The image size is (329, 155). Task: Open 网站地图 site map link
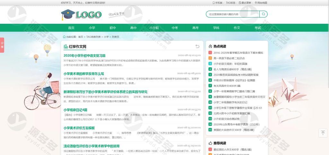coord(261,3)
